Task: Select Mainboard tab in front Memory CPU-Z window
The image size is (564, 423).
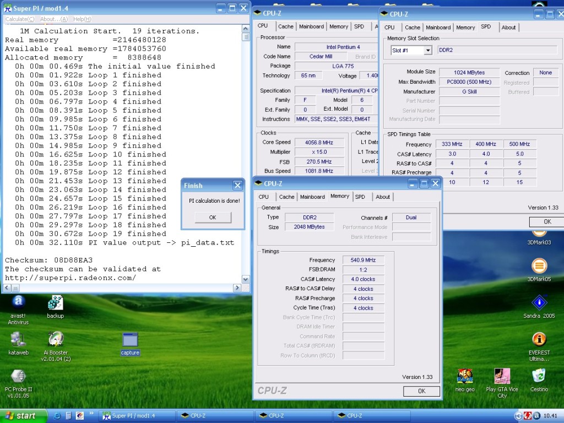Action: tap(312, 197)
